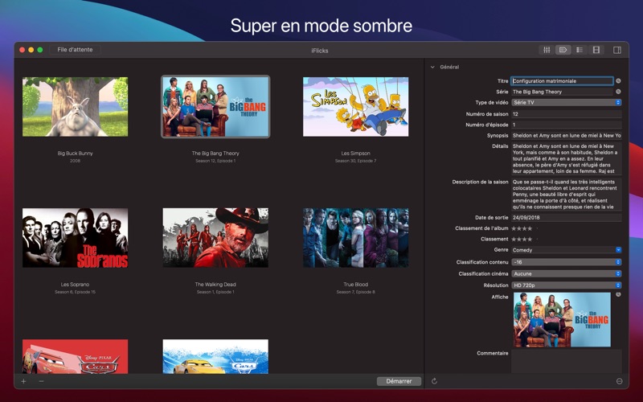Viewport: 643px width, 402px height.
Task: Select The Walking Dead thumbnail
Action: click(x=215, y=237)
